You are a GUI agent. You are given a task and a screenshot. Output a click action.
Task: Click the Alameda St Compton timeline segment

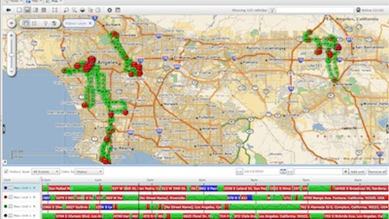point(344,207)
